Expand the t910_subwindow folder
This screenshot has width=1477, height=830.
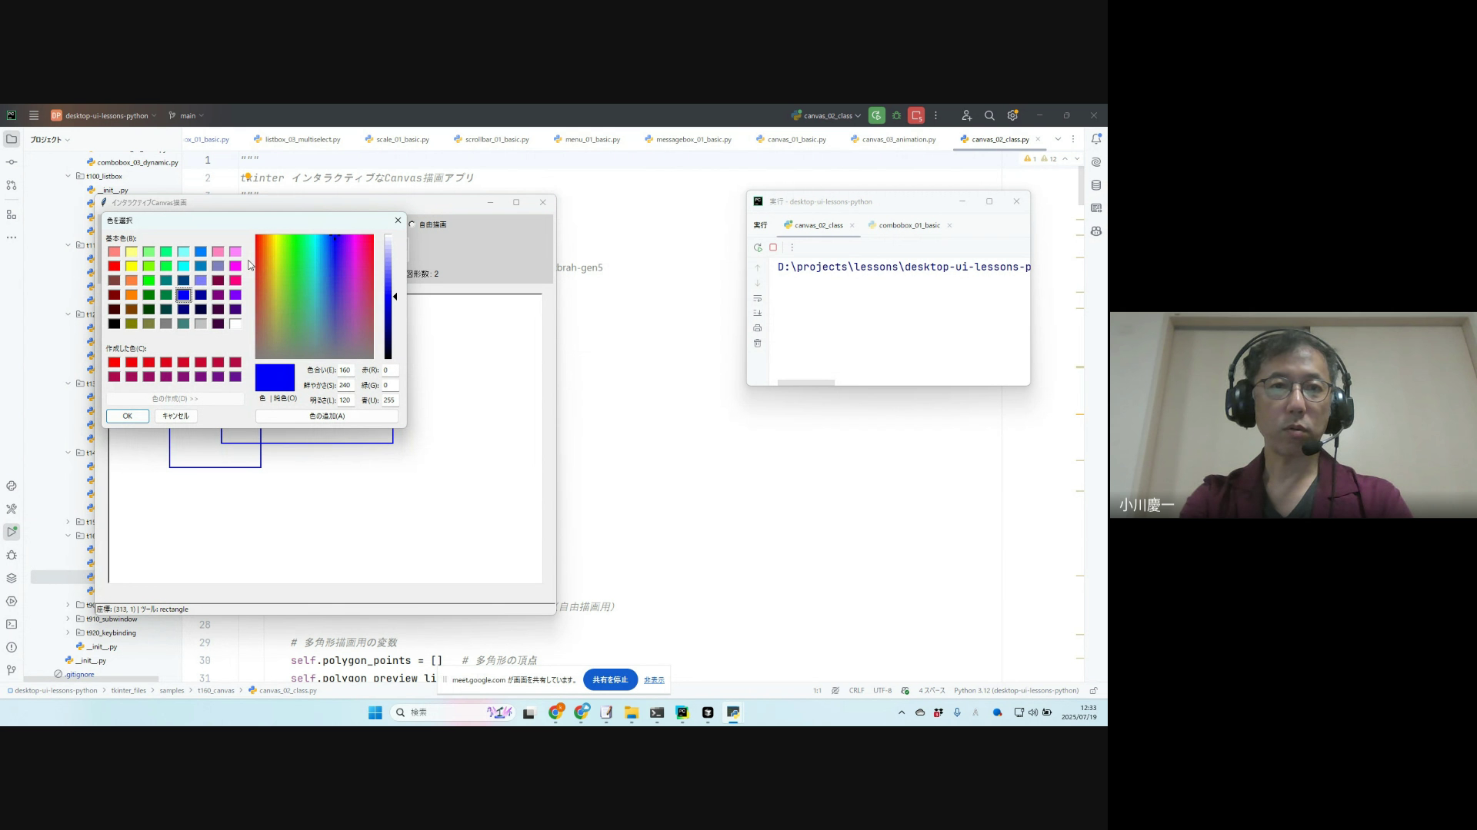[x=68, y=619]
